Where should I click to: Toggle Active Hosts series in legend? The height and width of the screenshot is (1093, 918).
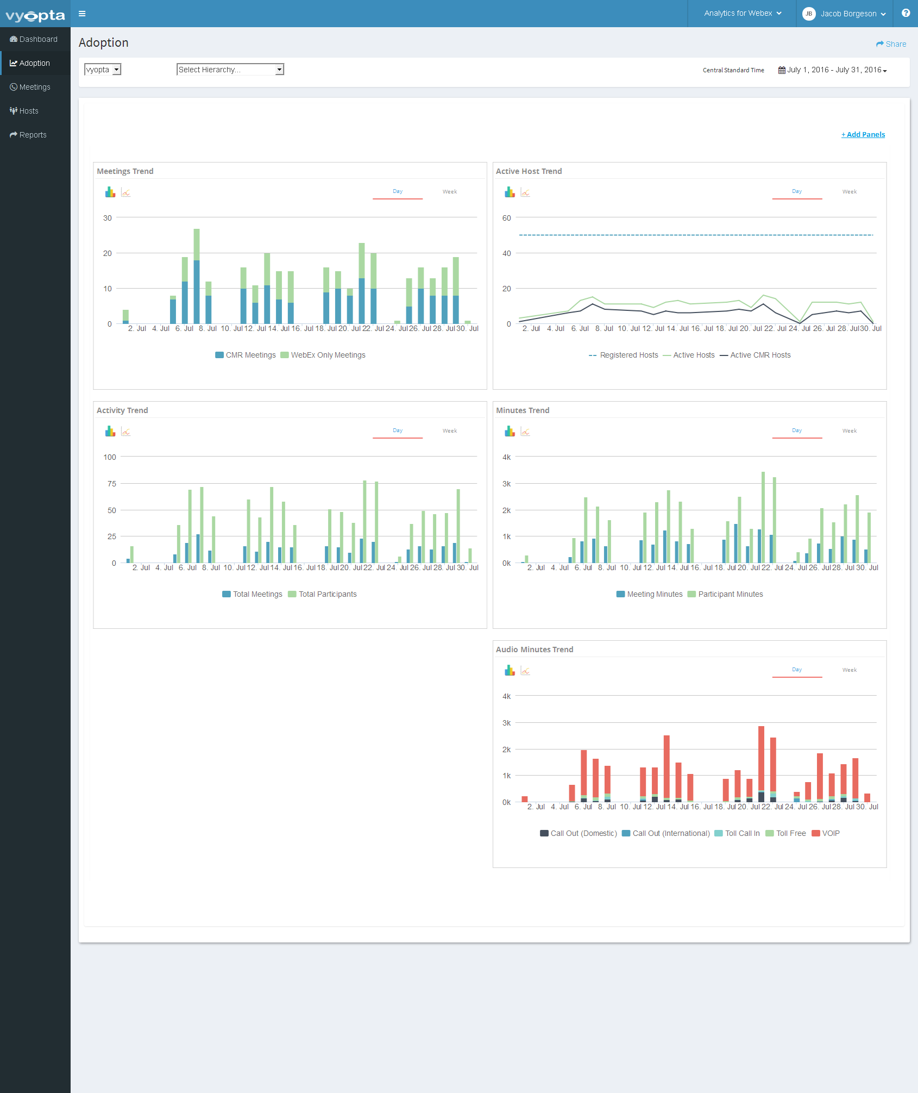[689, 355]
